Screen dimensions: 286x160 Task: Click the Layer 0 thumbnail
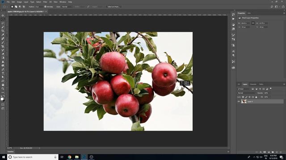click(x=244, y=102)
